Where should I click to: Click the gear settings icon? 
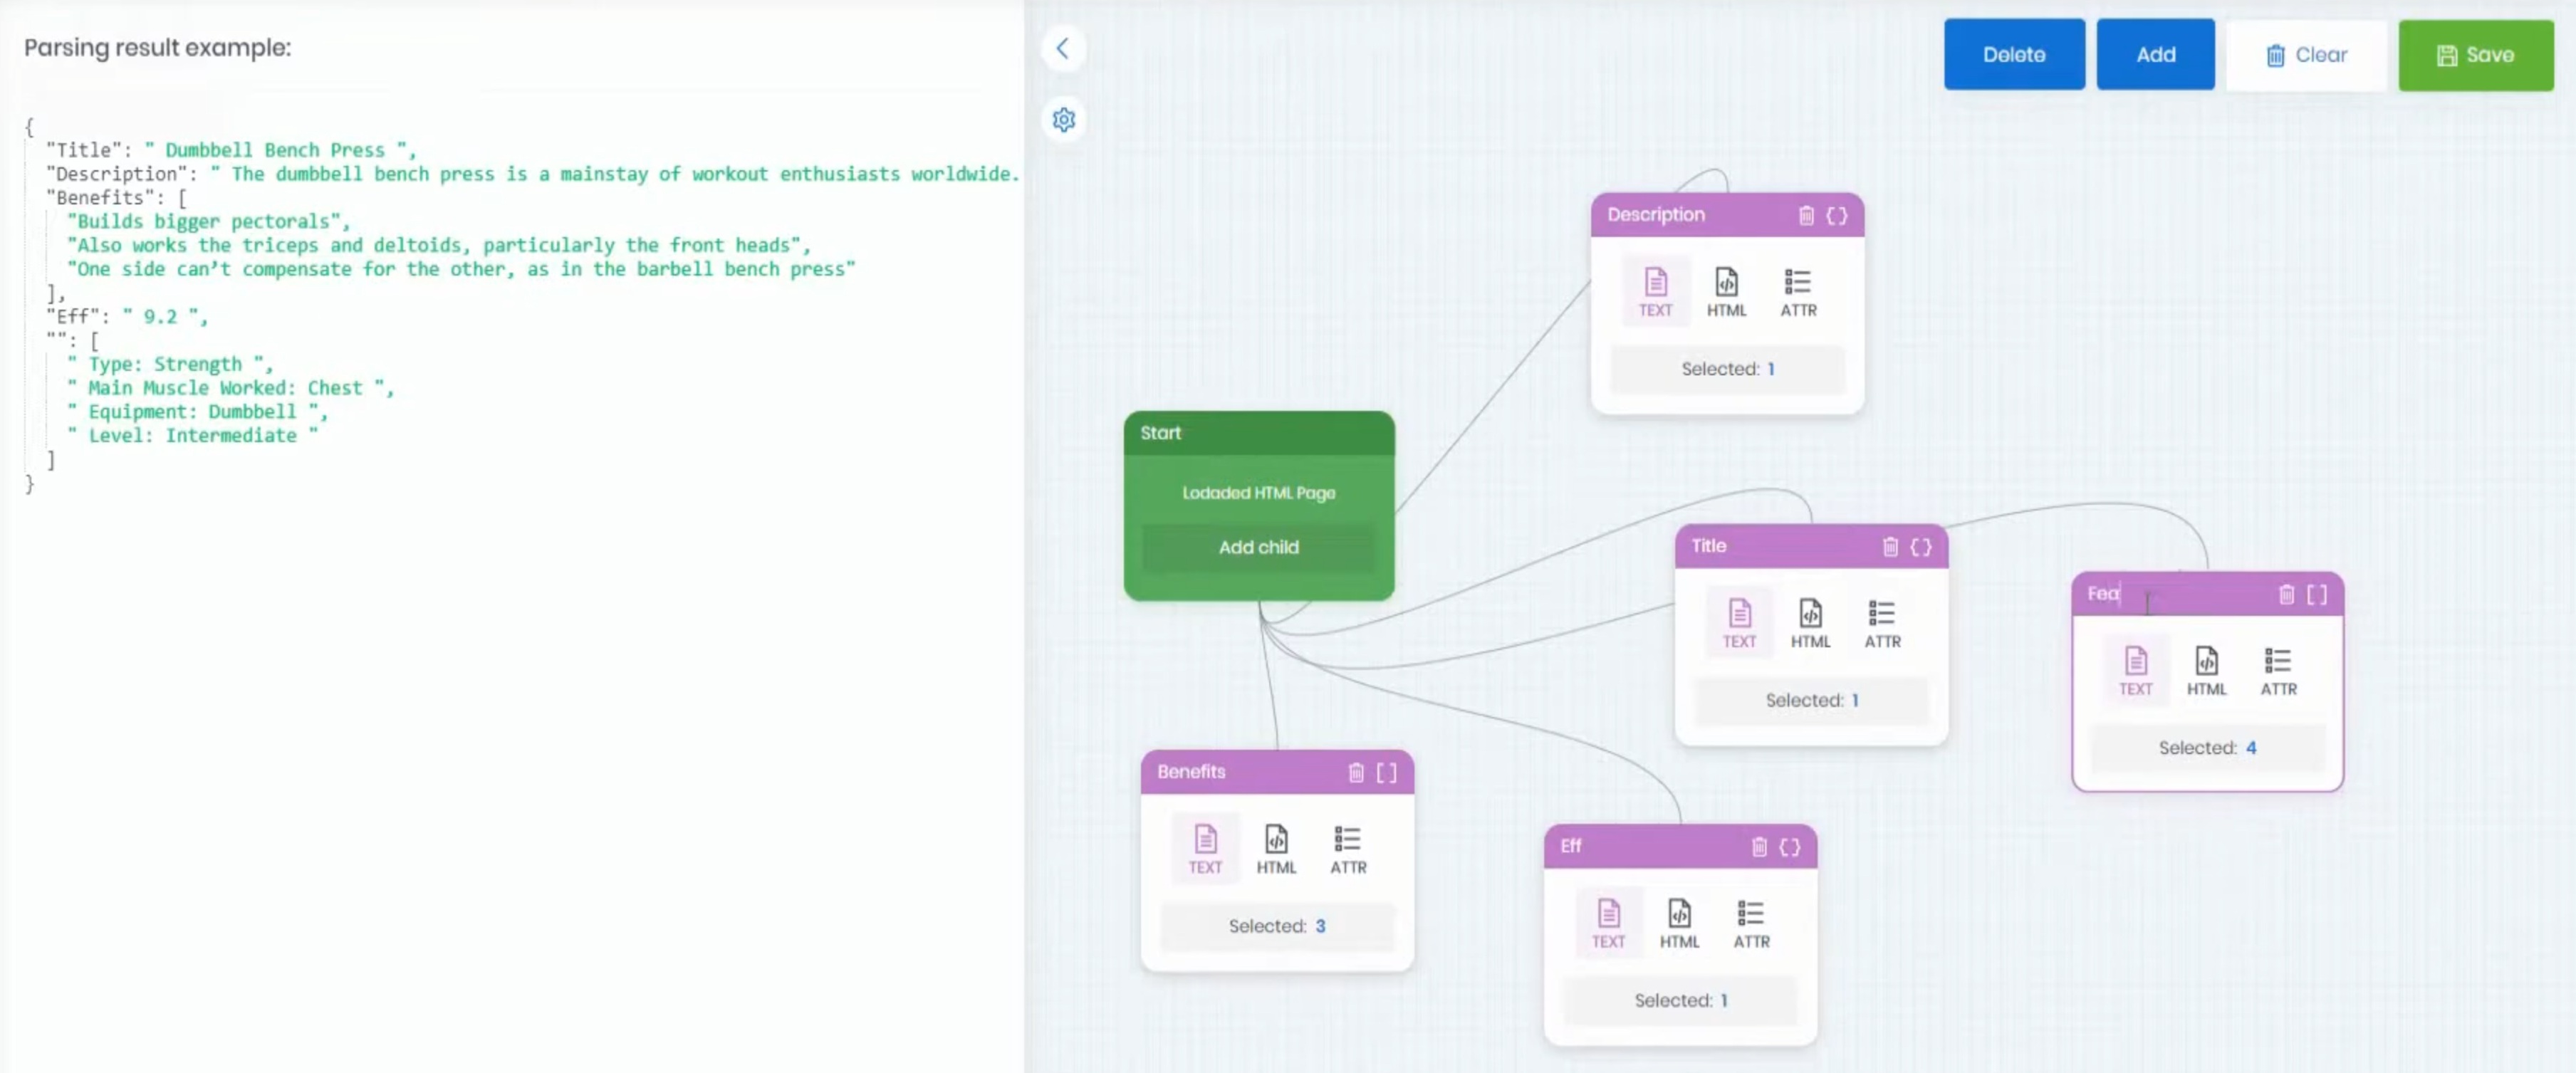[x=1063, y=120]
